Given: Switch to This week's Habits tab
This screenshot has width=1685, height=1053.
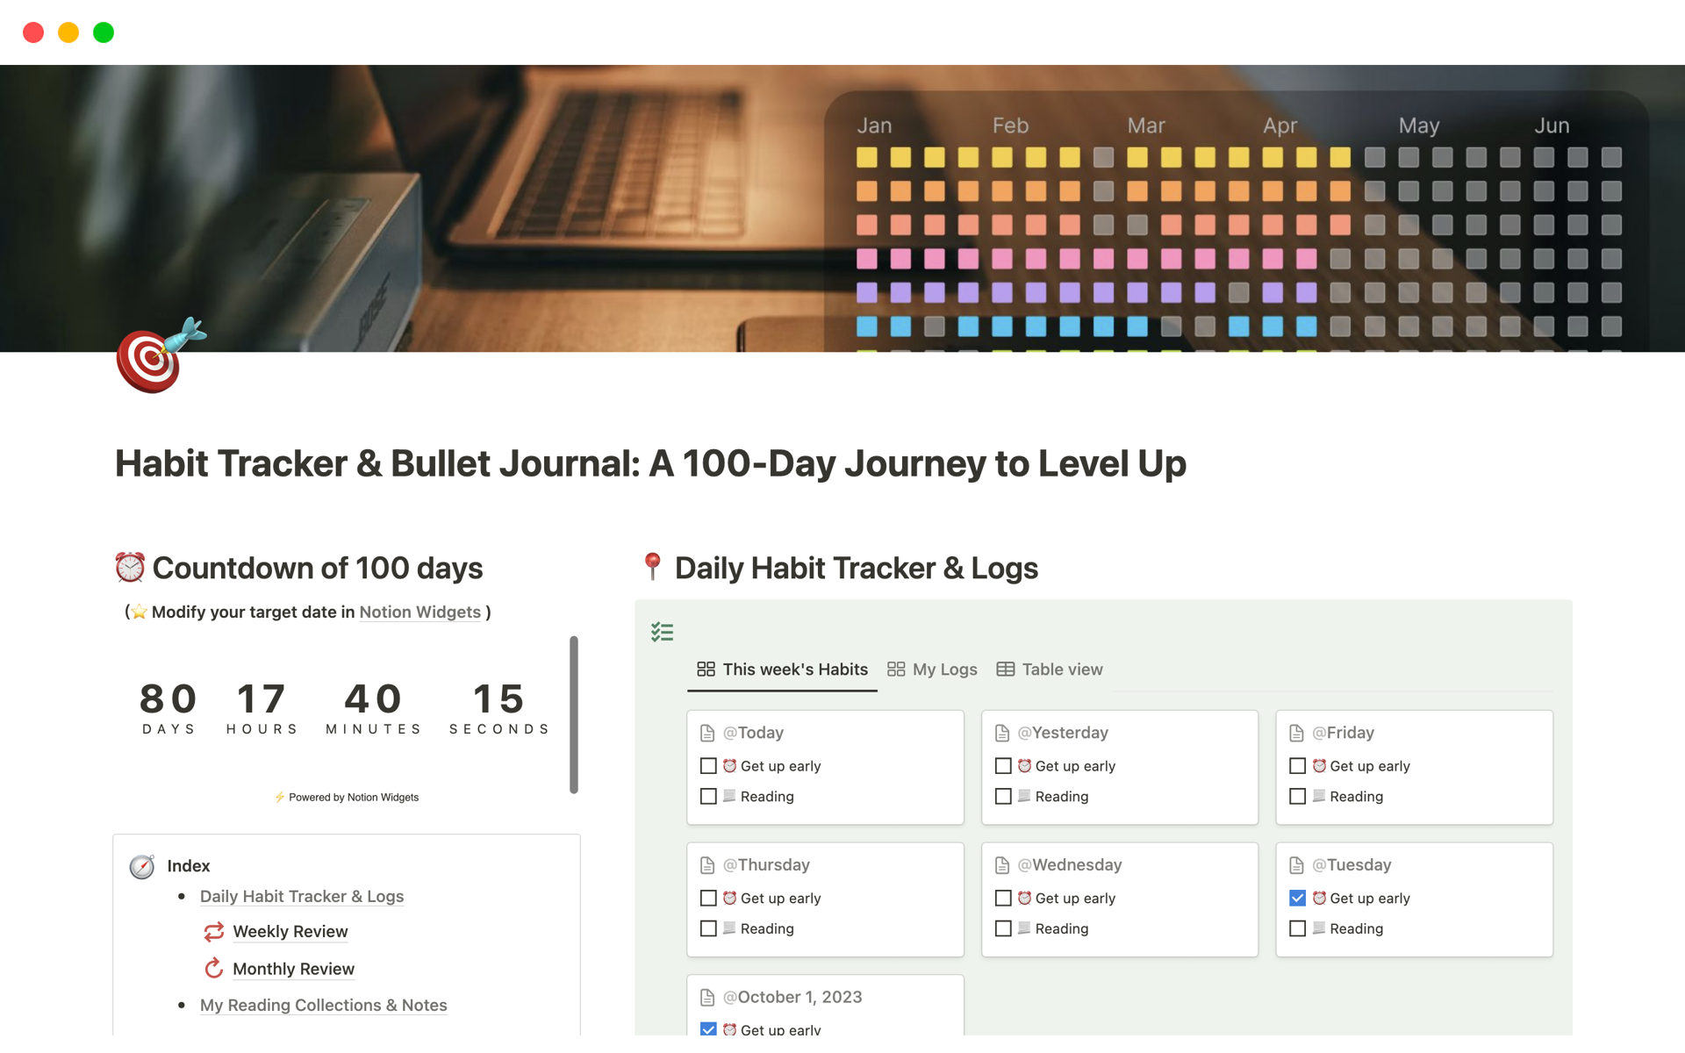Looking at the screenshot, I should [x=781, y=669].
